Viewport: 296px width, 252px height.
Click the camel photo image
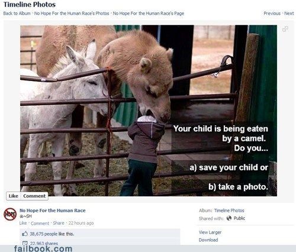149,111
